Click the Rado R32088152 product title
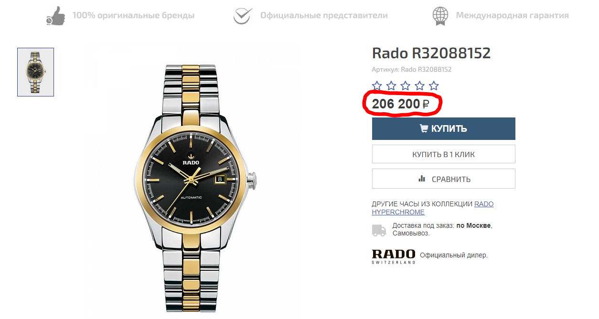Screen dimensions: 599x319 (431, 53)
